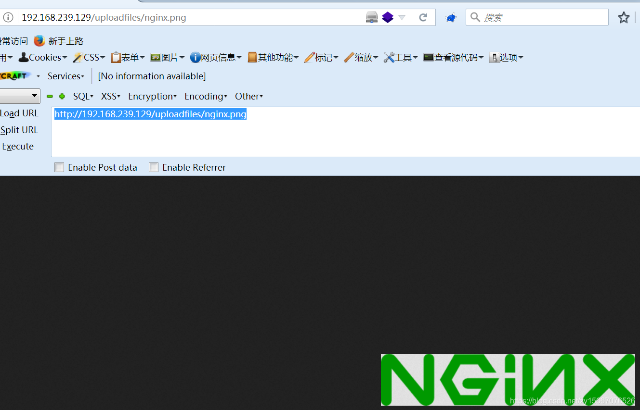The image size is (640, 410).
Task: Open the 其他功能 miscellaneous menu
Action: point(273,57)
